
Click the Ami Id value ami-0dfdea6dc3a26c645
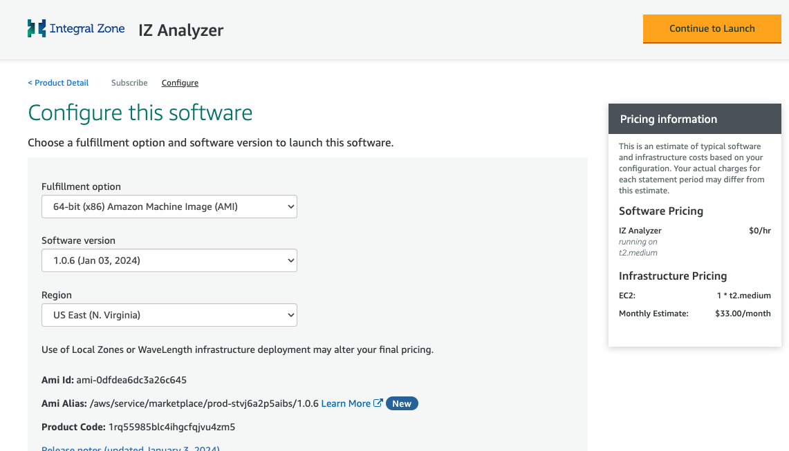click(131, 380)
